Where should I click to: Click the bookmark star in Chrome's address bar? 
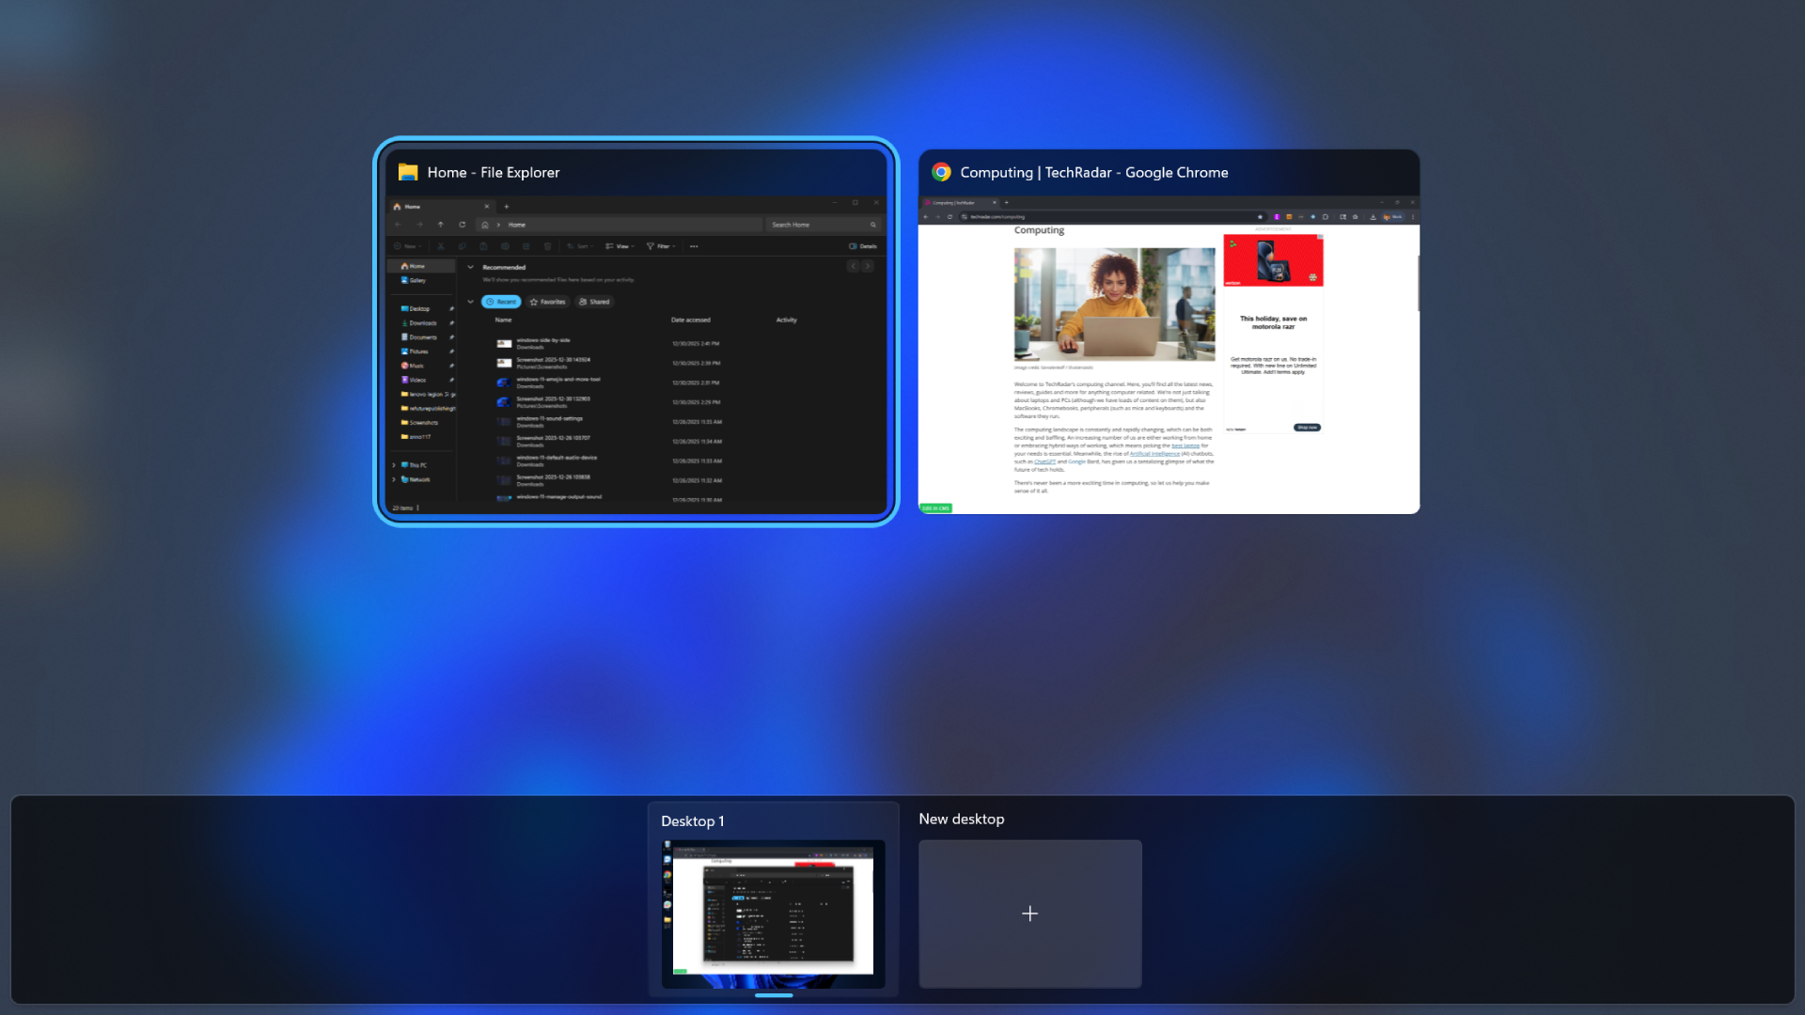1261,217
